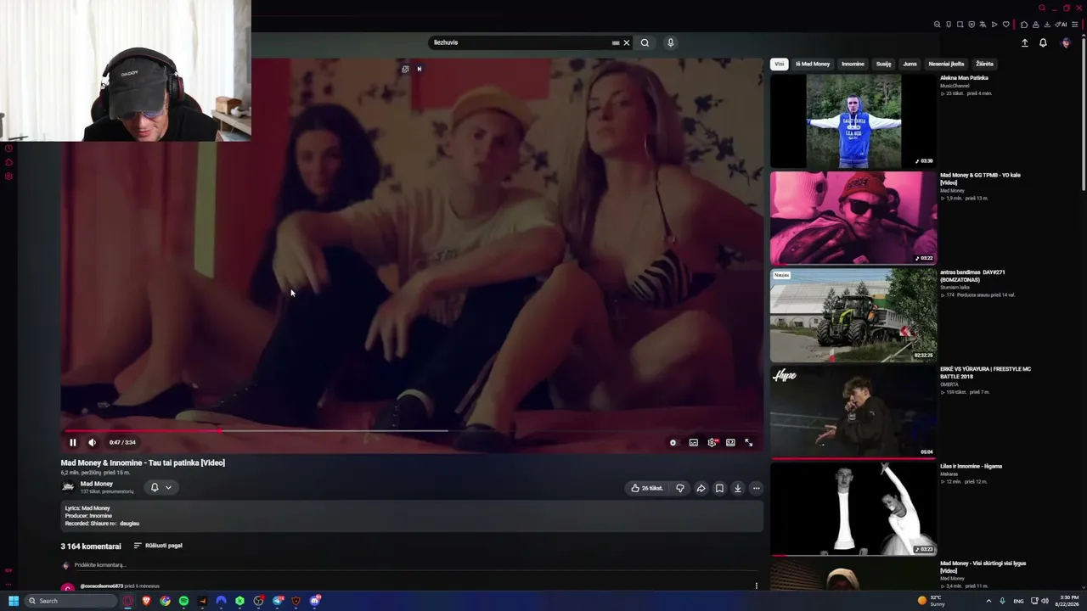The width and height of the screenshot is (1087, 611).
Task: Open browser extensions icon
Action: pyautogui.click(x=1024, y=25)
